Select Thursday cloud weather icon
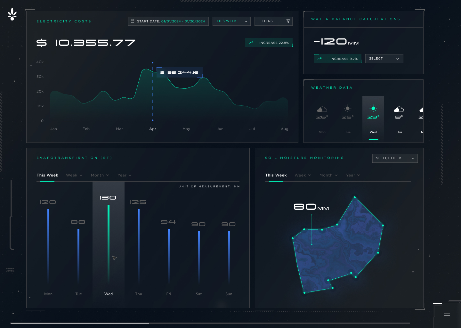 click(399, 109)
